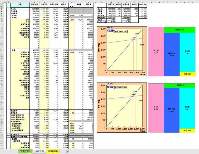
Task: Click the next sheet navigation arrow
Action: [x=10, y=151]
